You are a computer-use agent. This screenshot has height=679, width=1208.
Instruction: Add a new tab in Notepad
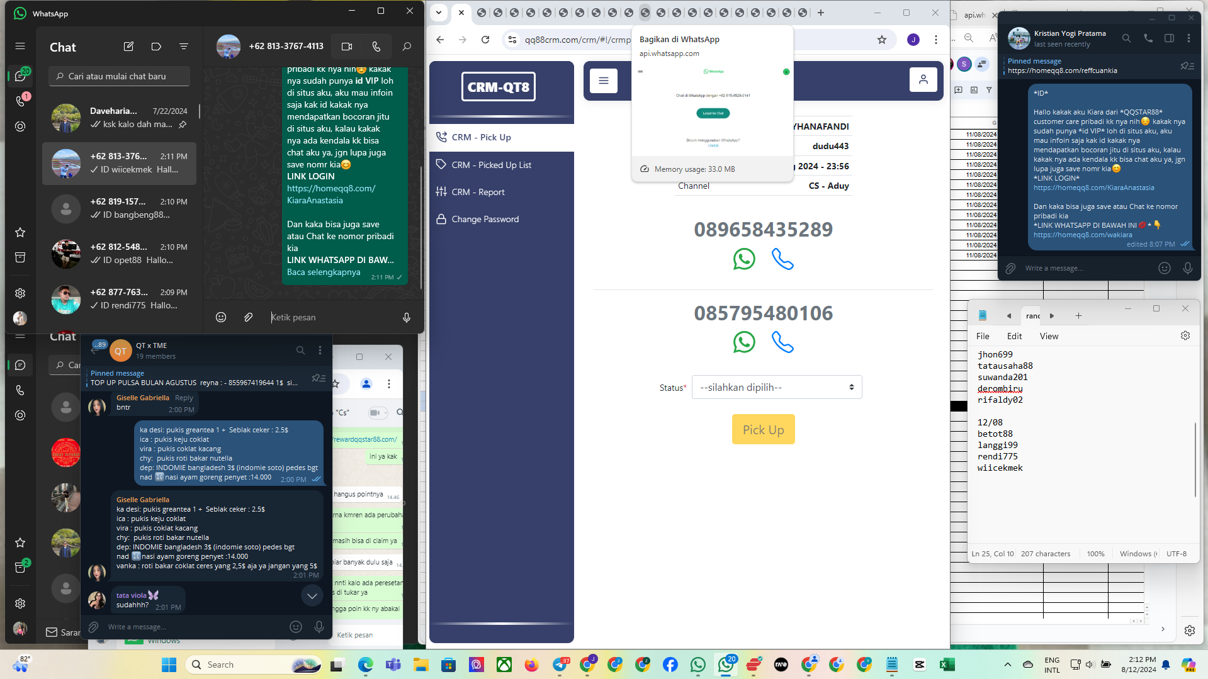tap(1078, 316)
